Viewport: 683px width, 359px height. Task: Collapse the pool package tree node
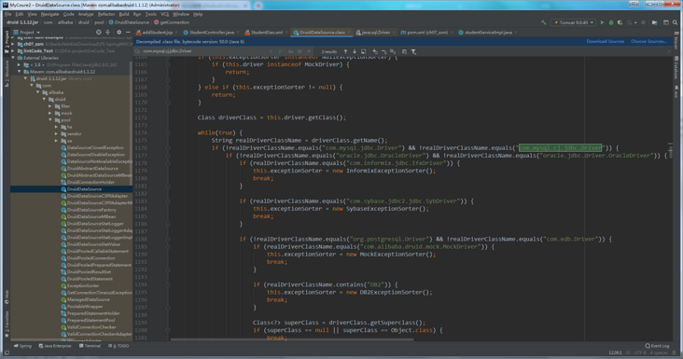50,120
